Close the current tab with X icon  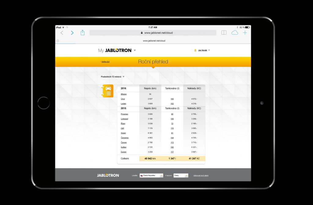(57, 41)
